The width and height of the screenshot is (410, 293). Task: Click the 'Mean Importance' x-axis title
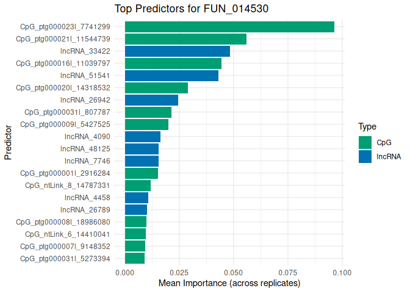[x=229, y=284]
